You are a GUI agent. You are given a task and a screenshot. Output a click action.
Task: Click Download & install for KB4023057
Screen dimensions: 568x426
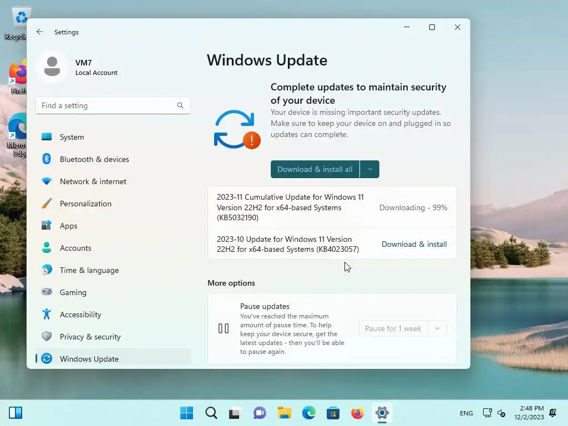point(414,244)
